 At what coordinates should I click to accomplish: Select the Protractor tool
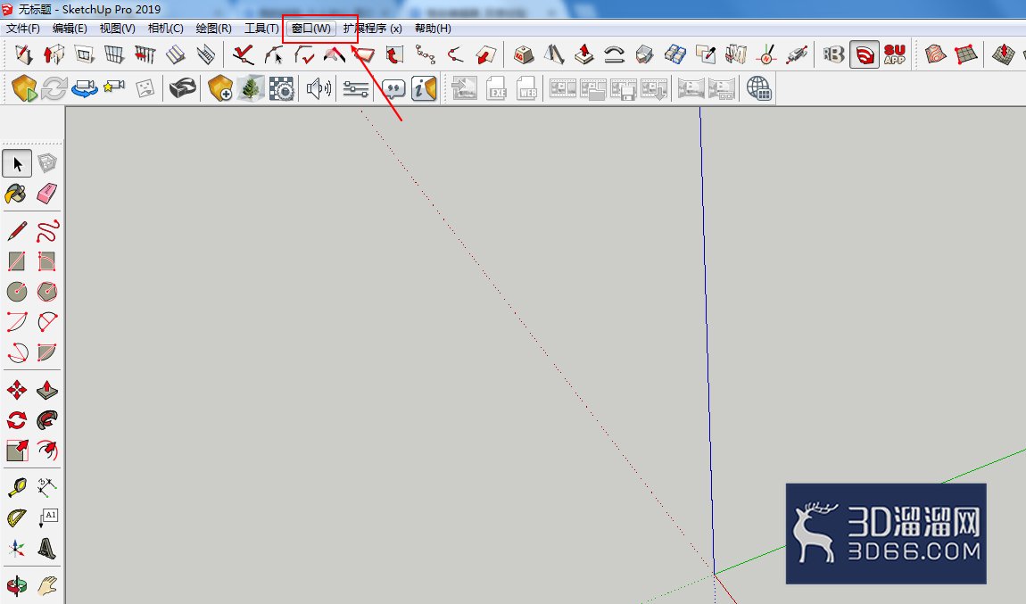[17, 517]
